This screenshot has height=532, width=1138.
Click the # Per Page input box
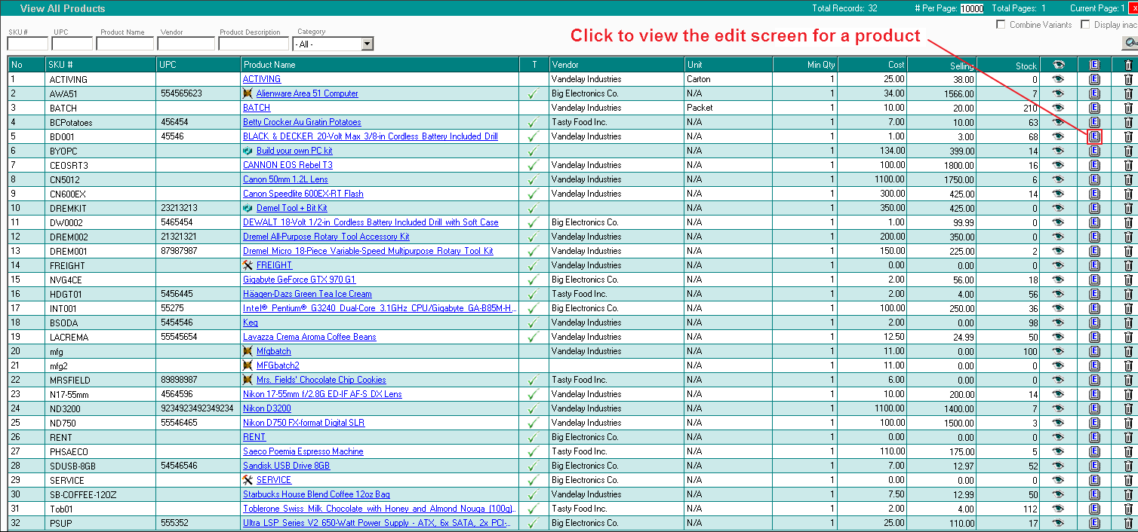click(x=971, y=9)
